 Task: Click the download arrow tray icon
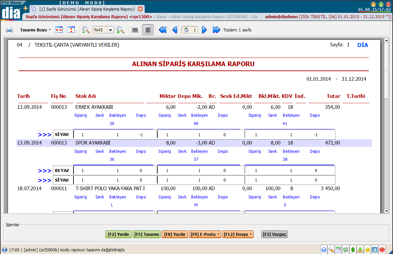pos(360,249)
